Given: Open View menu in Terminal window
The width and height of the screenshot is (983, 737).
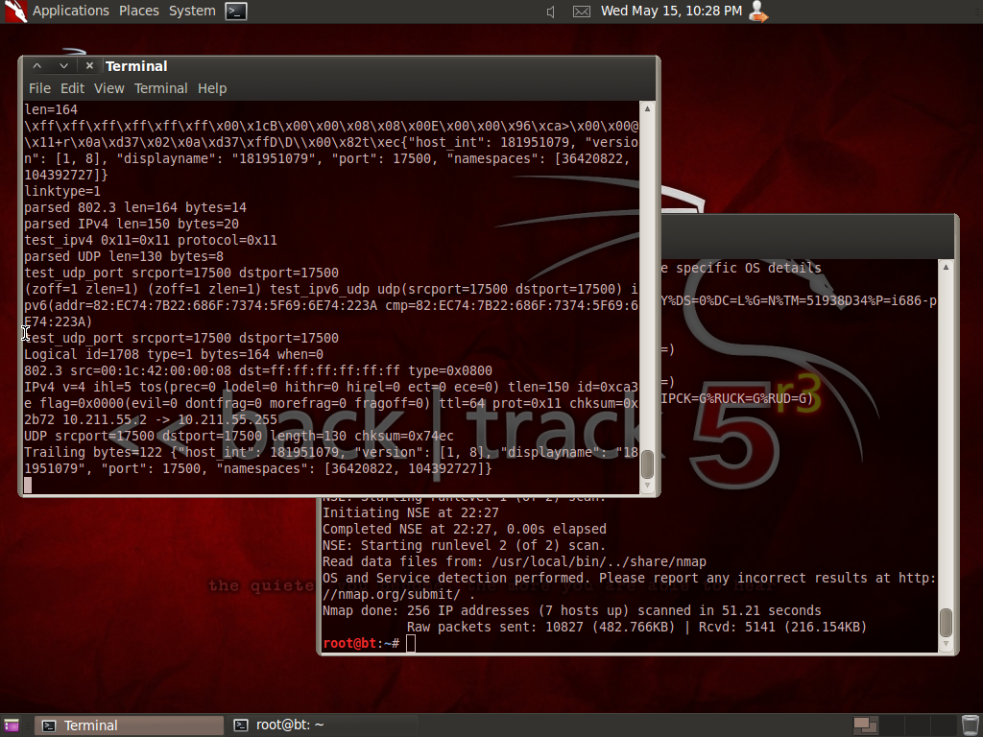Looking at the screenshot, I should pos(109,88).
